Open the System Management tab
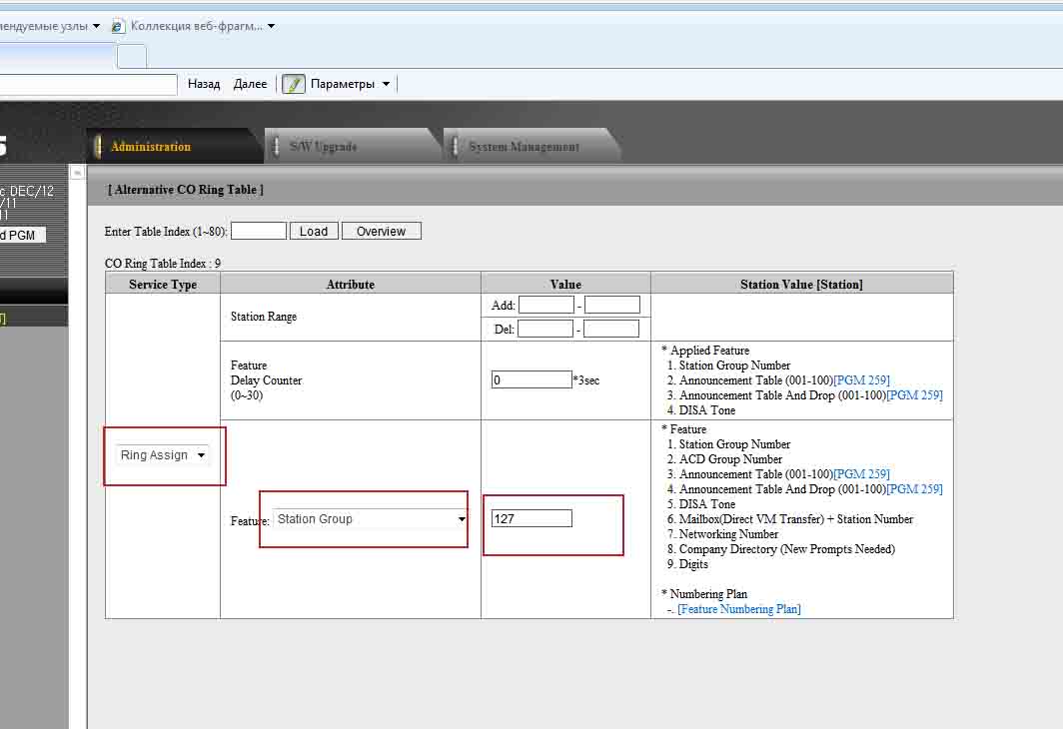The height and width of the screenshot is (729, 1063). (524, 147)
